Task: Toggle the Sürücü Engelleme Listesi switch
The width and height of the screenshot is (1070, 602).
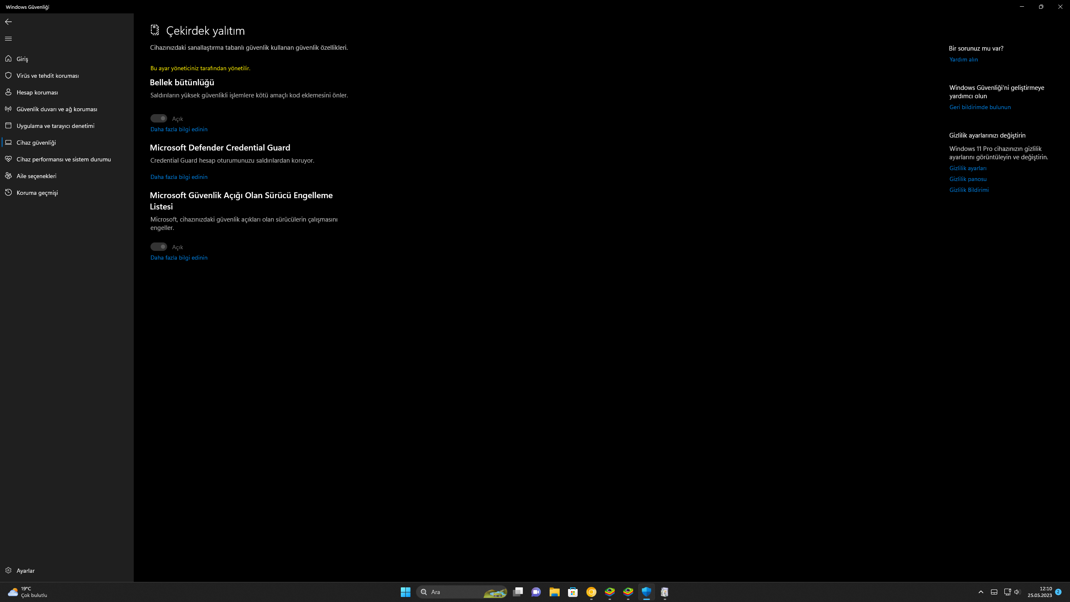Action: point(159,247)
